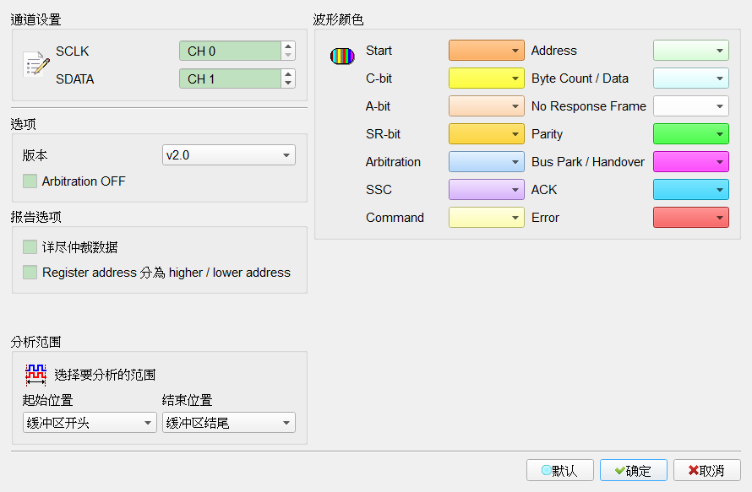
Task: Click the SCLK CH 0 field
Action: (230, 51)
